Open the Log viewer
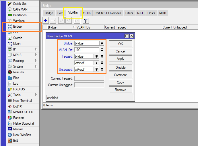Image resolution: width=198 pixels, height=146 pixels. [15, 84]
